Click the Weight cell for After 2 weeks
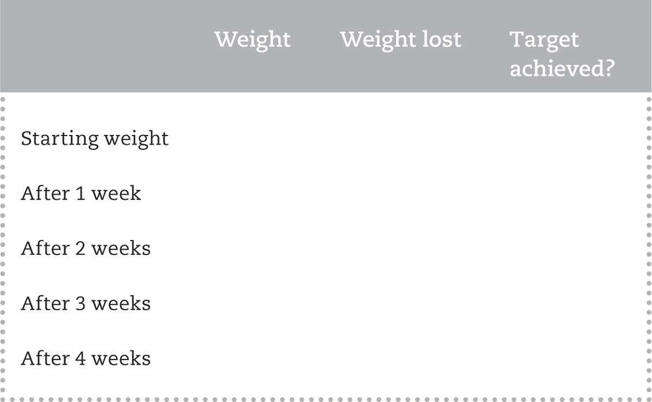This screenshot has height=402, width=652. 252,249
